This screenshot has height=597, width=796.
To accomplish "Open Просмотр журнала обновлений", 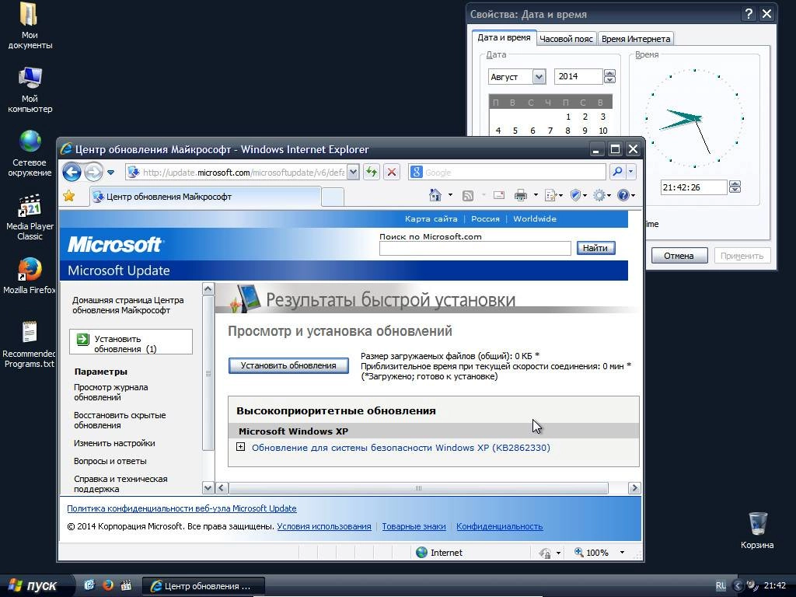I will pos(111,392).
